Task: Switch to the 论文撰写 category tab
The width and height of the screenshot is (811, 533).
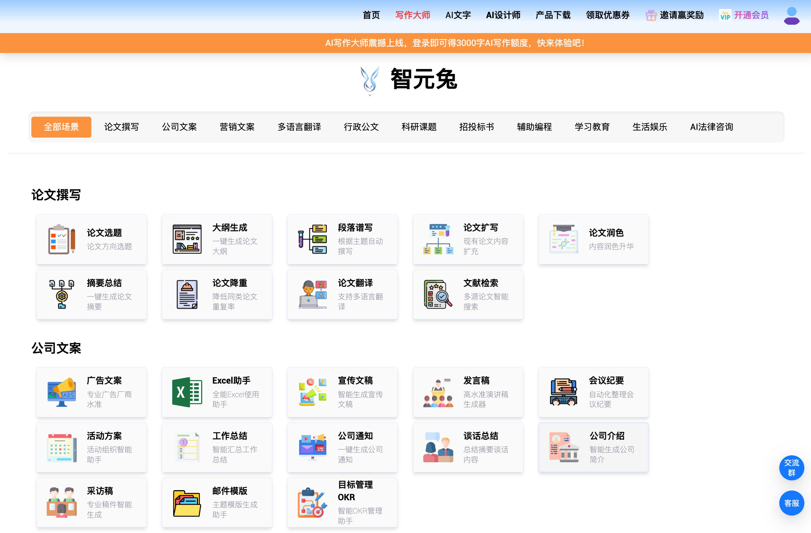Action: (121, 127)
